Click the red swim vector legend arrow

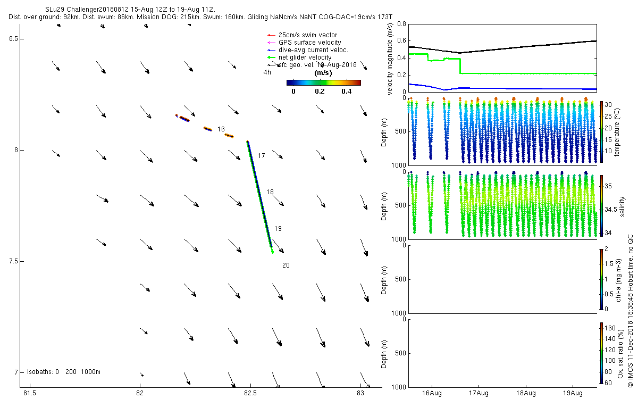coord(270,35)
